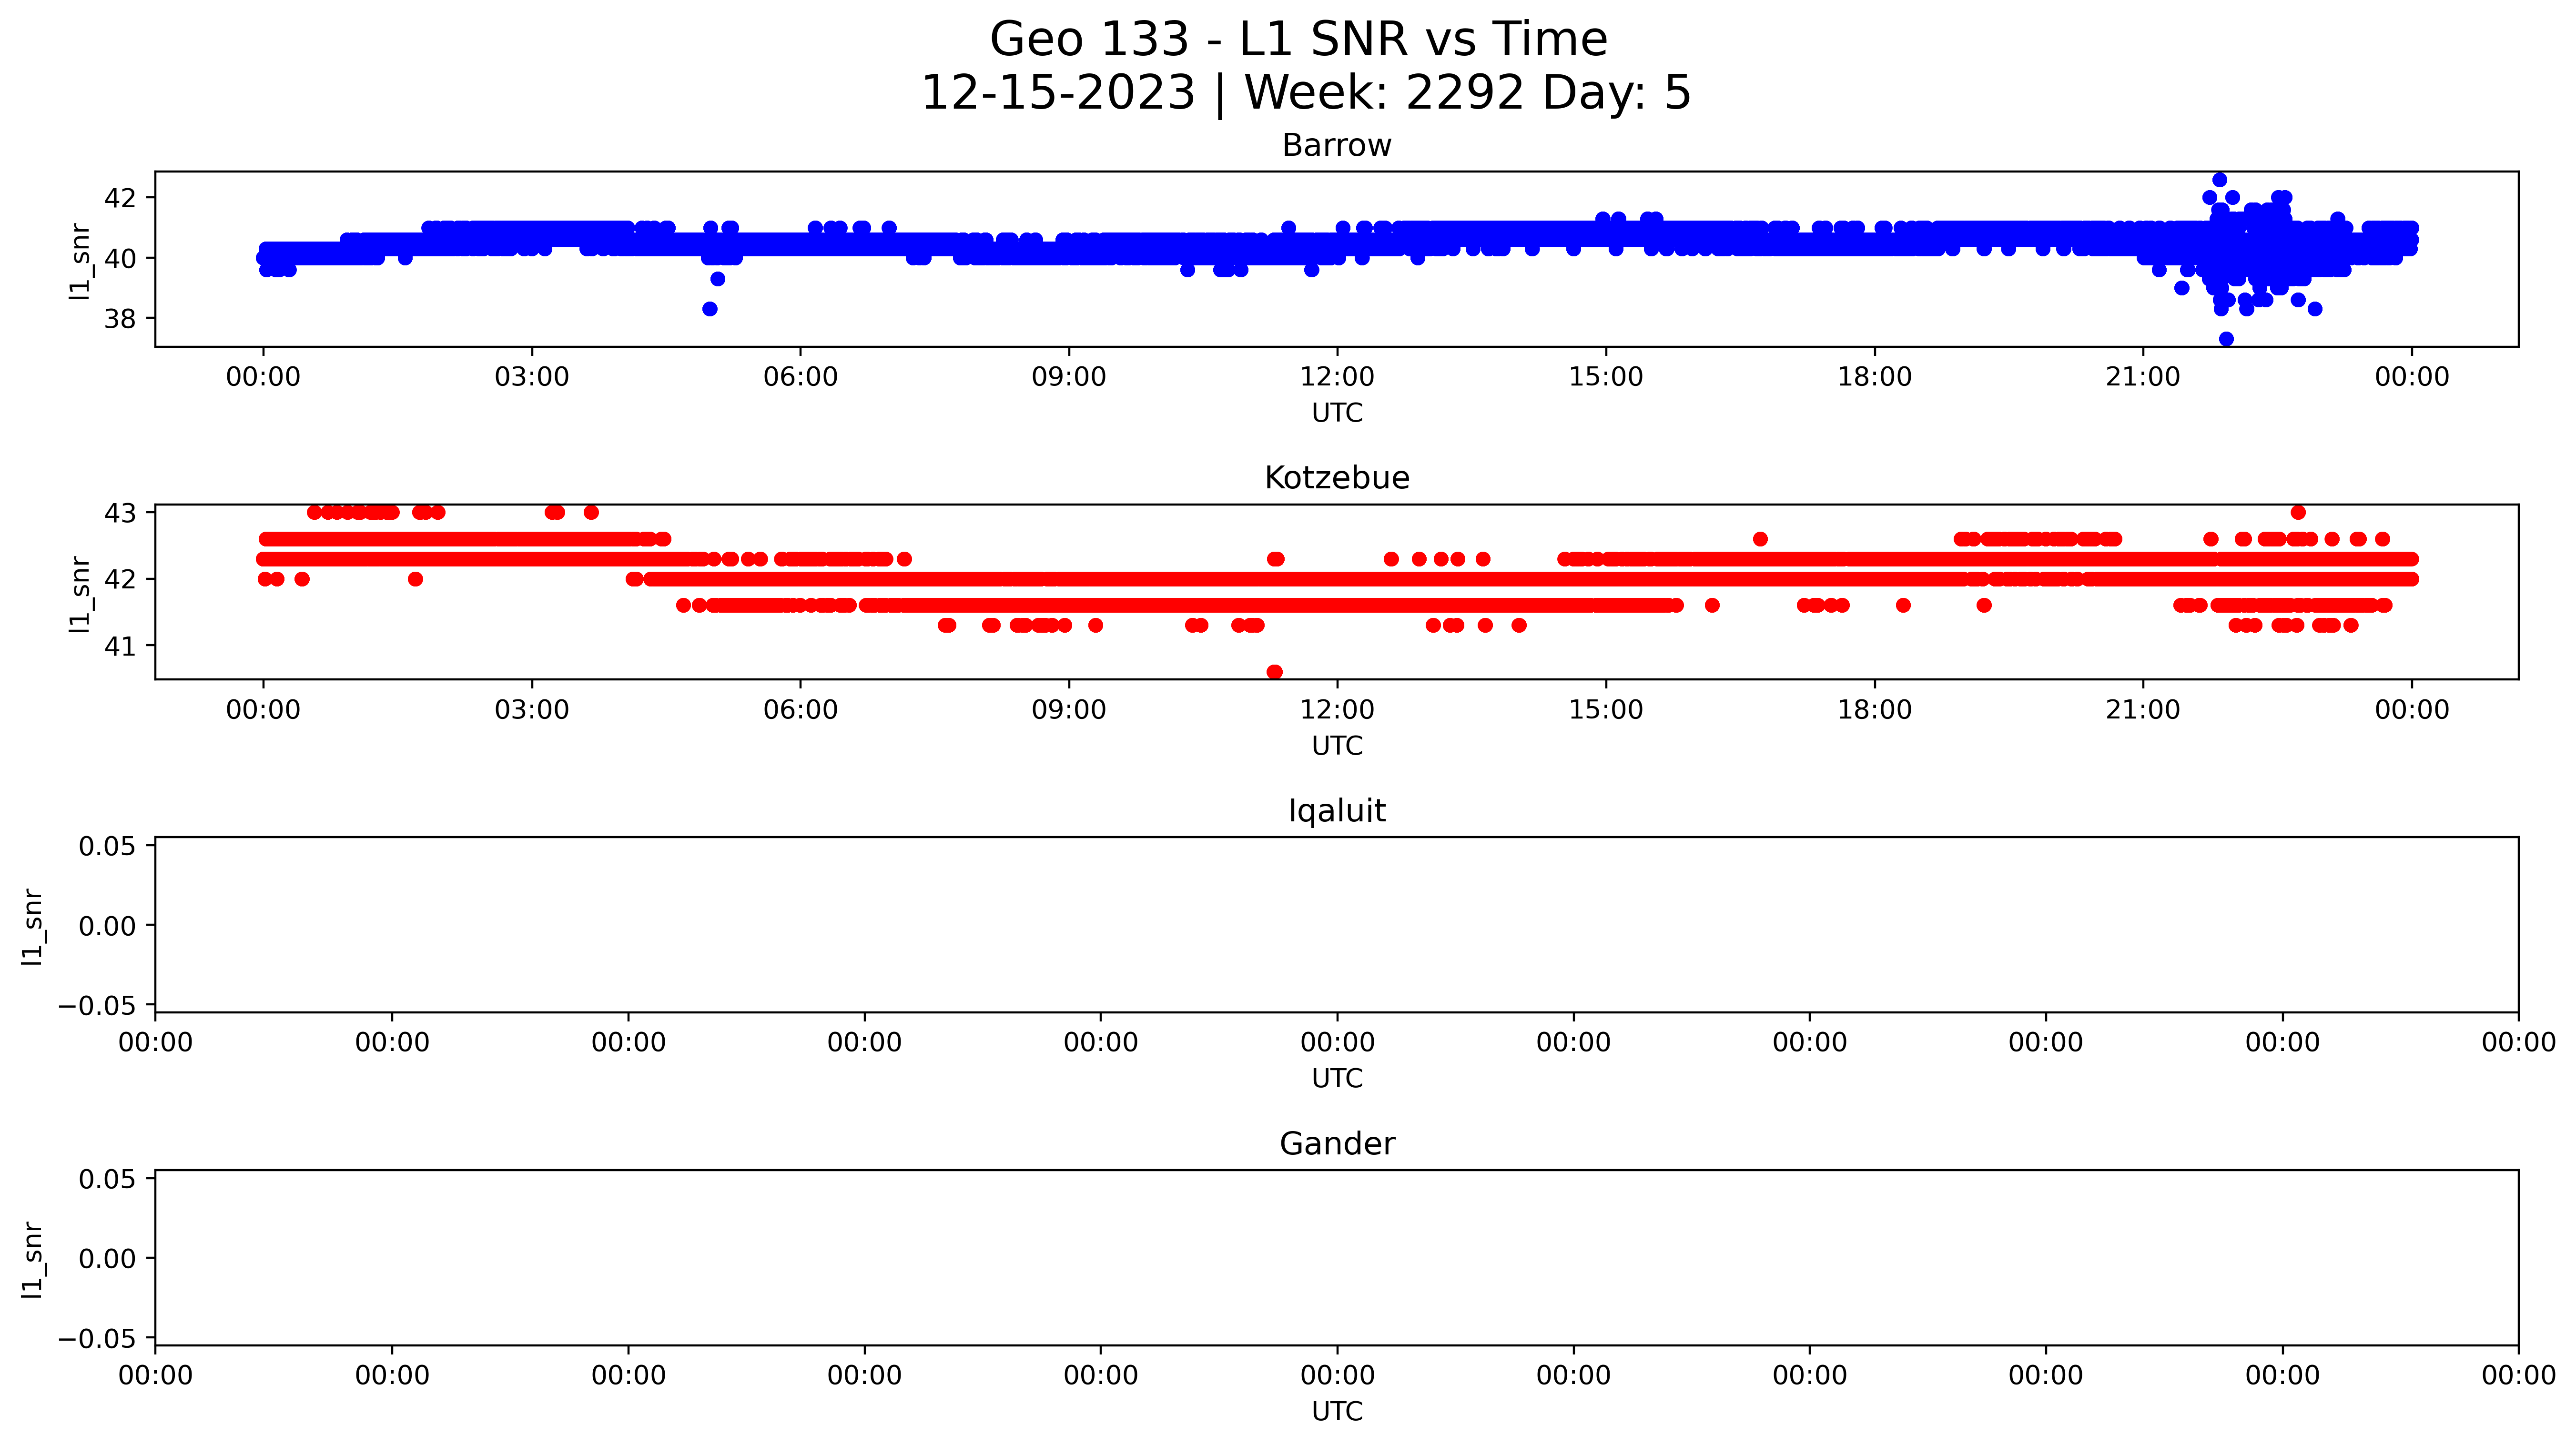Click y-axis tick '42' in Kotzebue plot

(x=121, y=579)
